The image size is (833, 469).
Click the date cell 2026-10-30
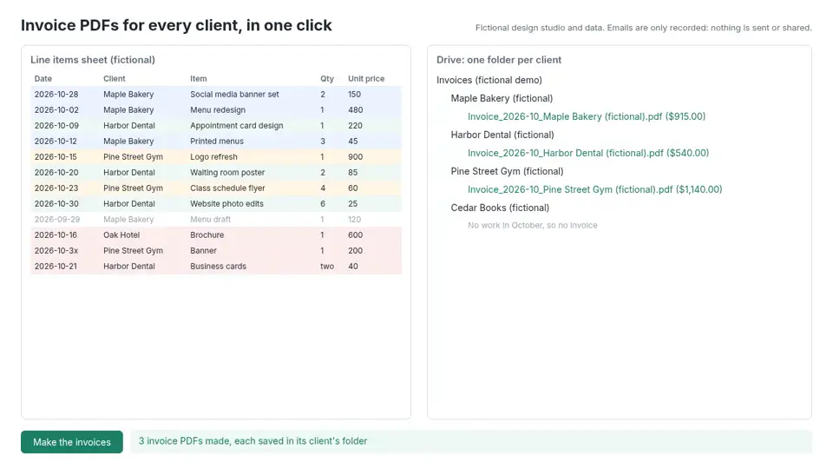(56, 203)
